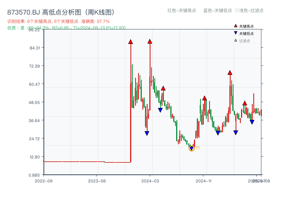Screen dimensions: 290x218
Task: Click the green 优质：是 quality line
Action: tap(66, 28)
